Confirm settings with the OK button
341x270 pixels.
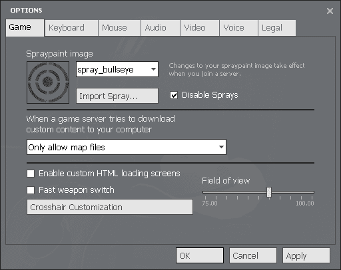coord(200,255)
